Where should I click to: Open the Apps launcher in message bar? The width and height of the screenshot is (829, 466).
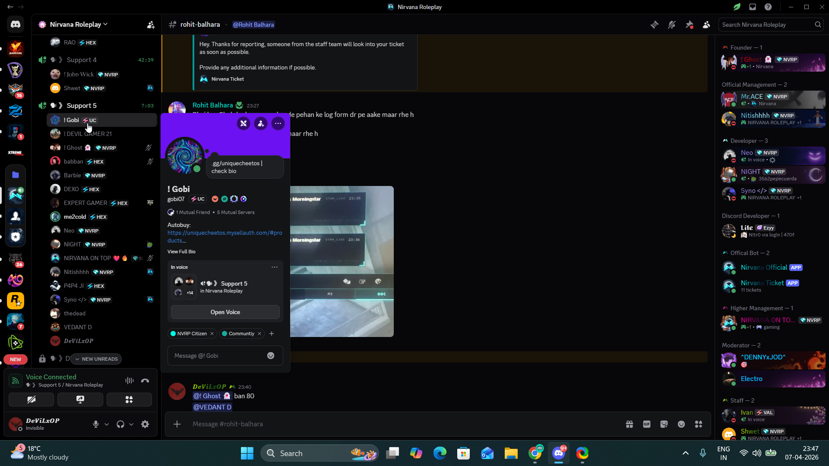coord(699,424)
